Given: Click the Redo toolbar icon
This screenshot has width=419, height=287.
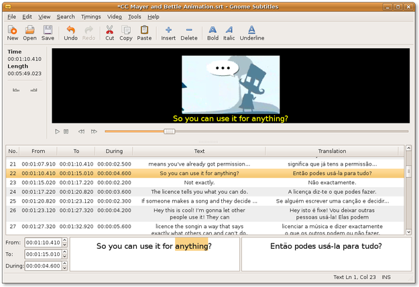Looking at the screenshot, I should click(88, 33).
